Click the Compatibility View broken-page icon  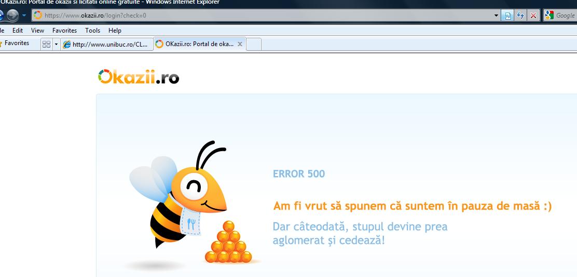coord(509,16)
